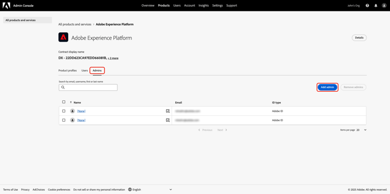Image resolution: width=390 pixels, height=194 pixels.
Task: Click the ID type column header
Action: pyautogui.click(x=276, y=102)
